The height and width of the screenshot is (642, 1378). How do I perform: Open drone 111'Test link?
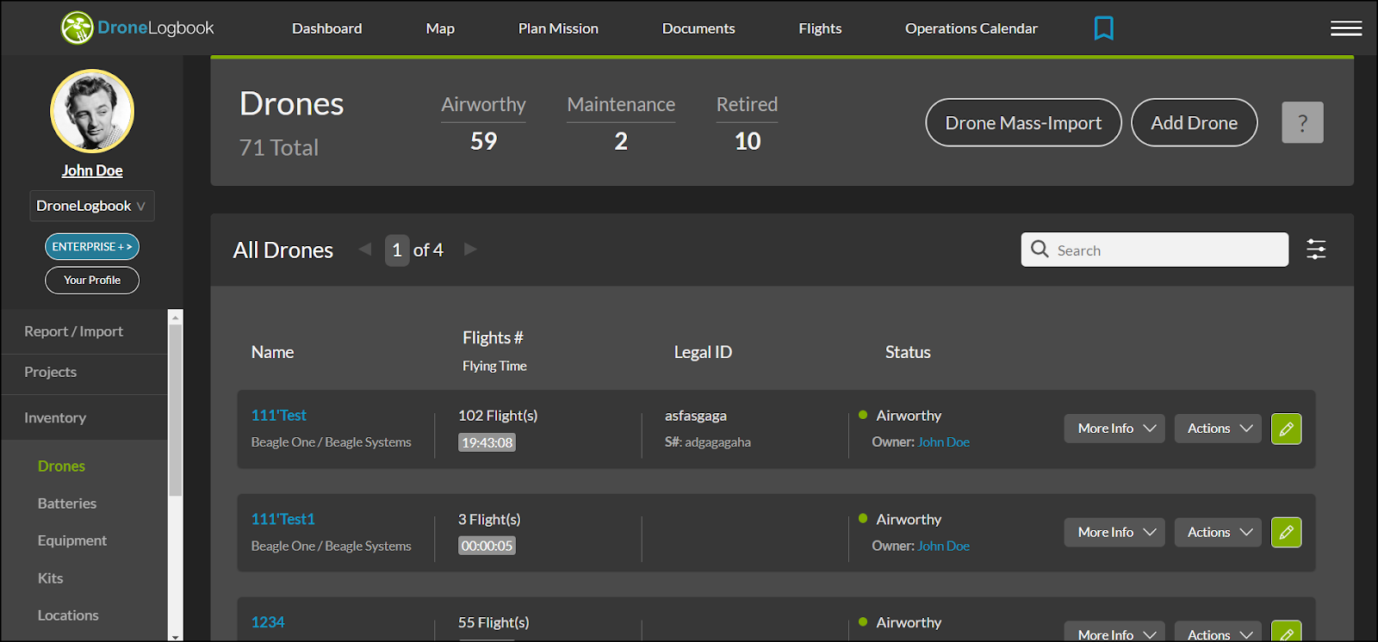278,415
